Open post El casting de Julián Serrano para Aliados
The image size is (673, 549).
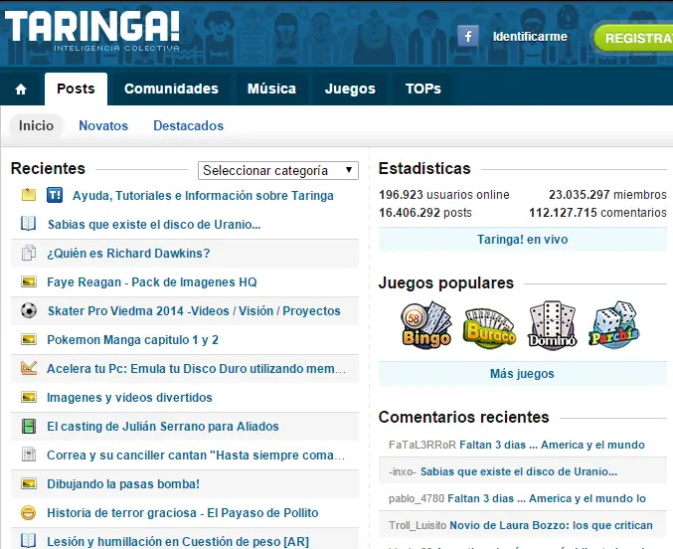pos(163,426)
